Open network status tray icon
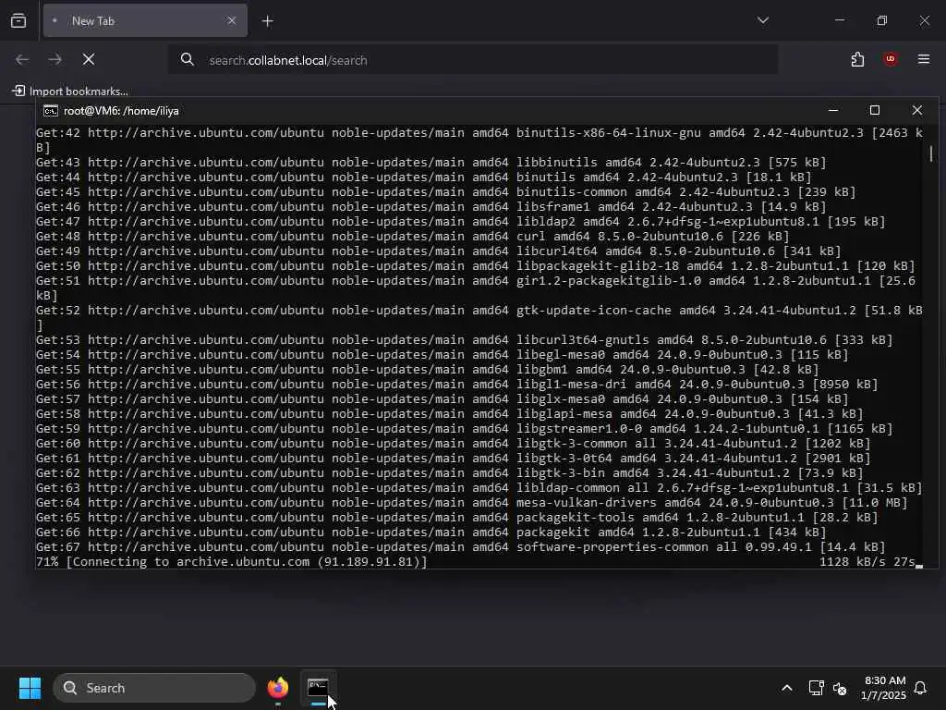This screenshot has width=946, height=710. tap(816, 688)
